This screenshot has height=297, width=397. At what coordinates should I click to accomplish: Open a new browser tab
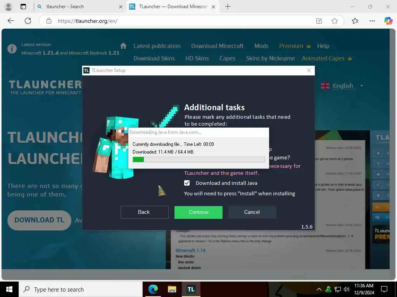(x=228, y=7)
